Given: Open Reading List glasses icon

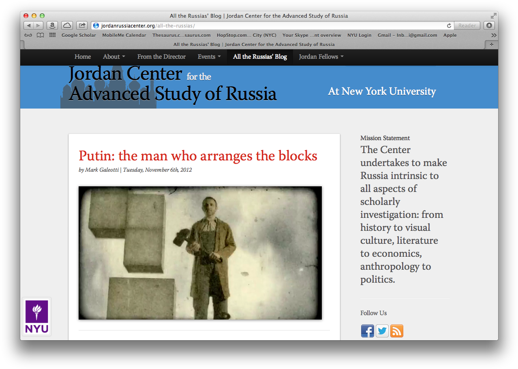Looking at the screenshot, I should tap(28, 35).
